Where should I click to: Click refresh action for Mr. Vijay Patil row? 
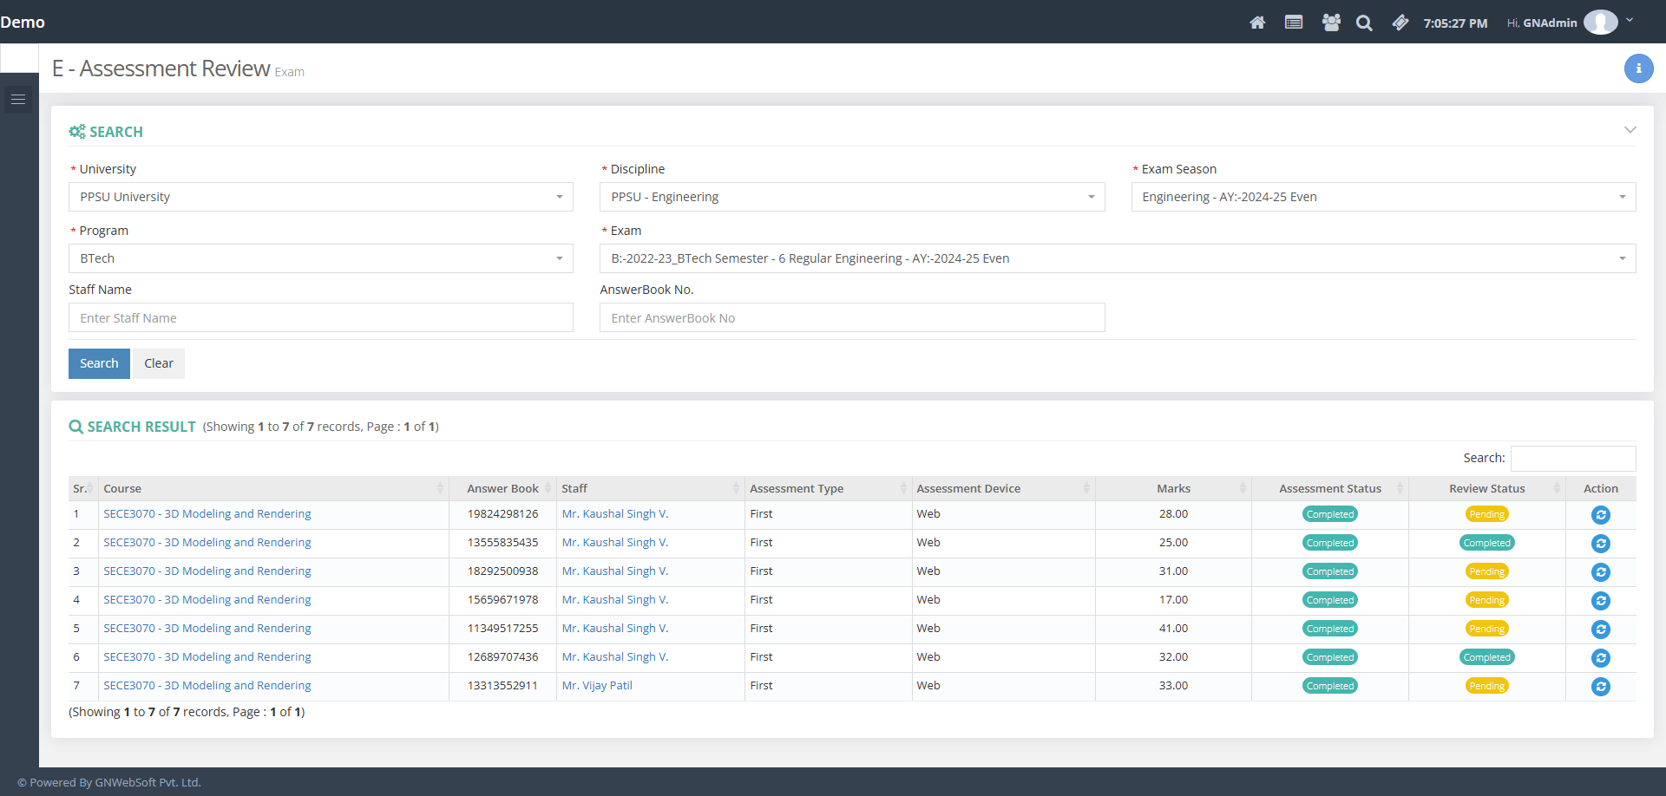[1600, 687]
